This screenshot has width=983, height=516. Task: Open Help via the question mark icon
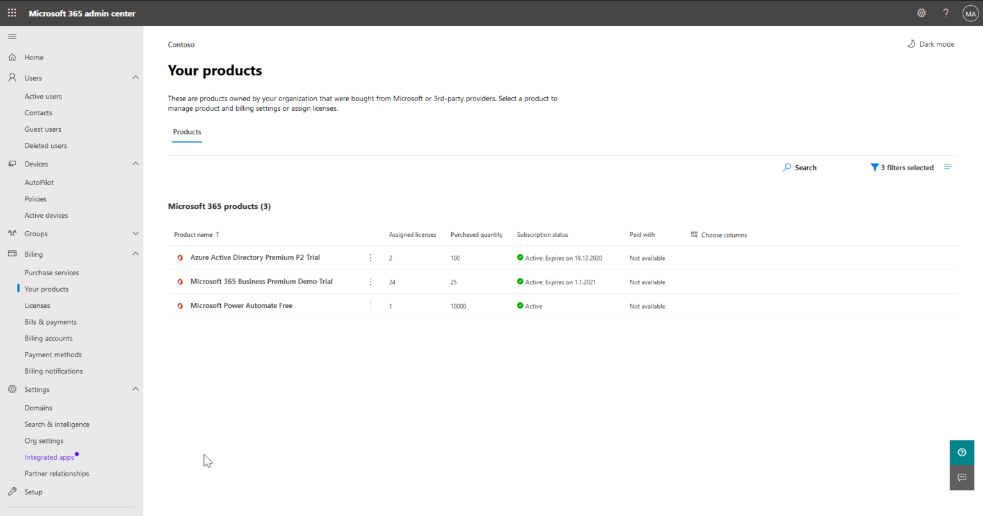(x=946, y=13)
